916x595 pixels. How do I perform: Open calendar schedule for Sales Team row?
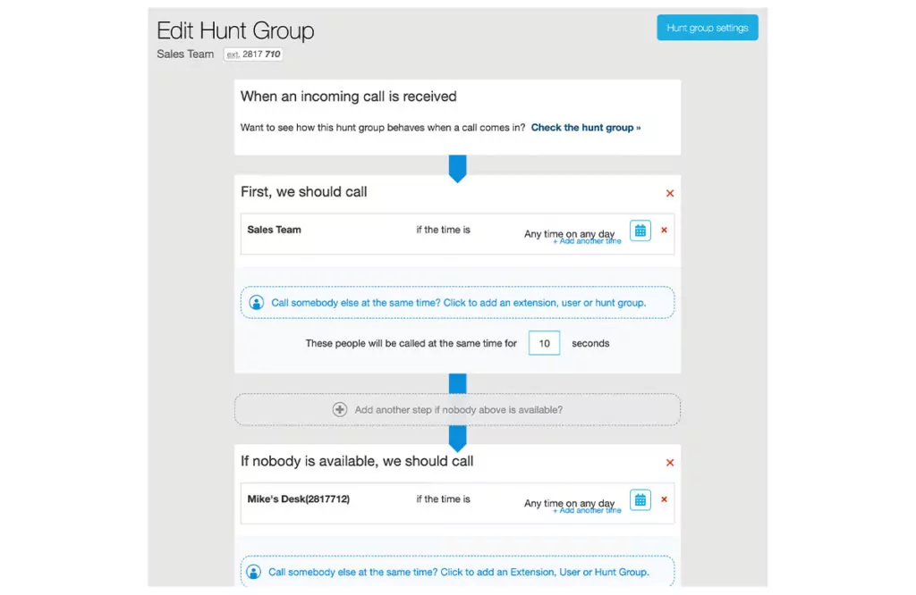tap(640, 230)
